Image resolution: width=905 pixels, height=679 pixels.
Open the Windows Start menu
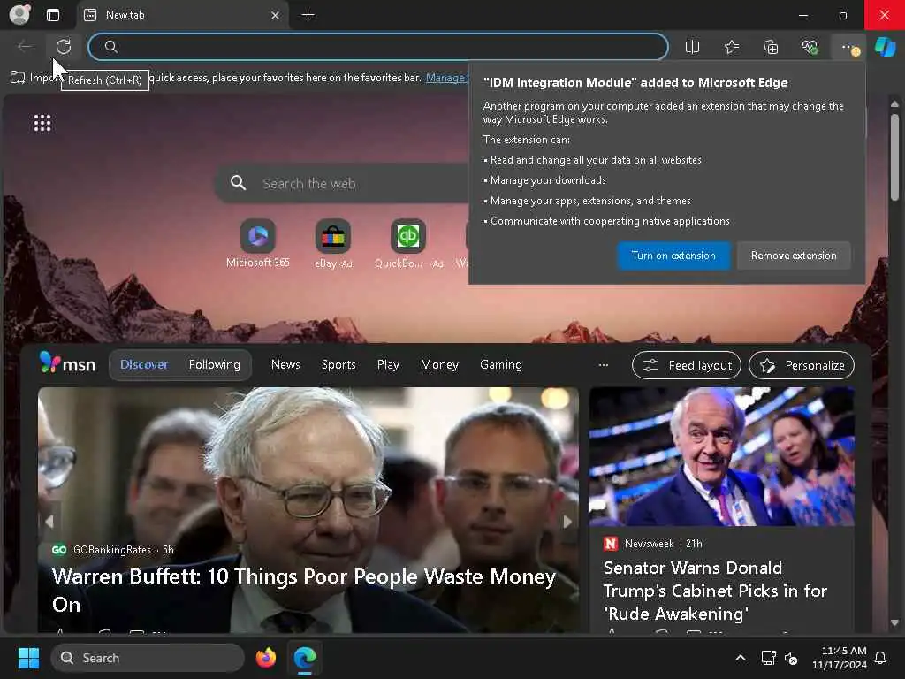28,658
